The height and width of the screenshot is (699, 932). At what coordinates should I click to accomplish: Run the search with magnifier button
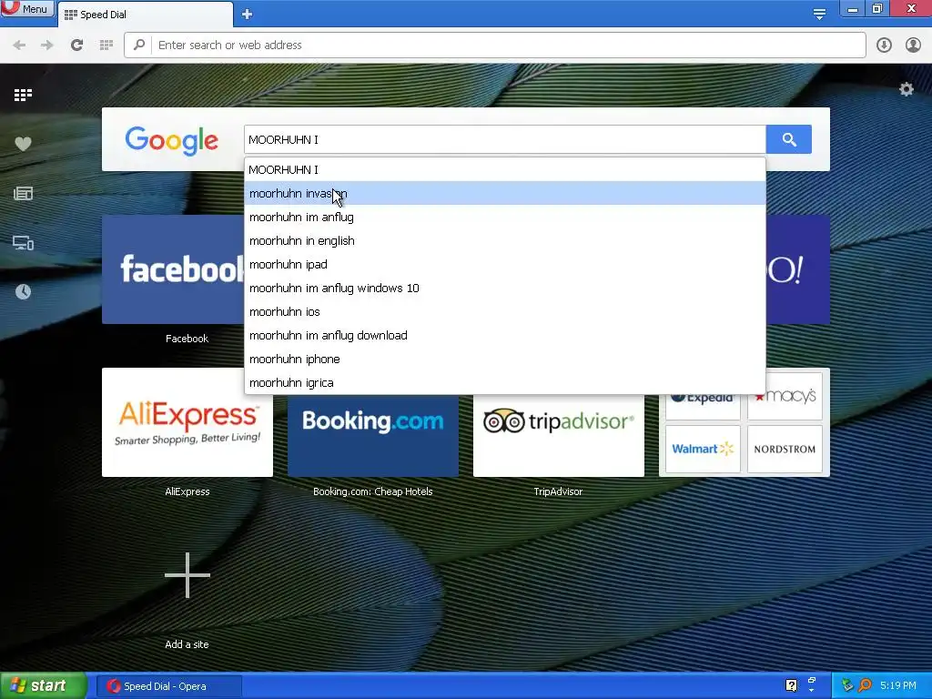click(789, 139)
